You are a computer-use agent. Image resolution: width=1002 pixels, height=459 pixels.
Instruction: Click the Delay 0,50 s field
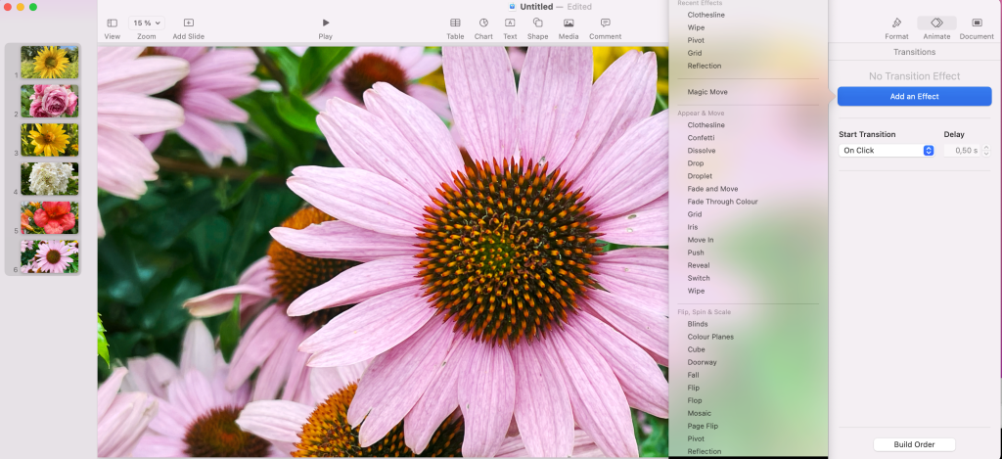[963, 151]
